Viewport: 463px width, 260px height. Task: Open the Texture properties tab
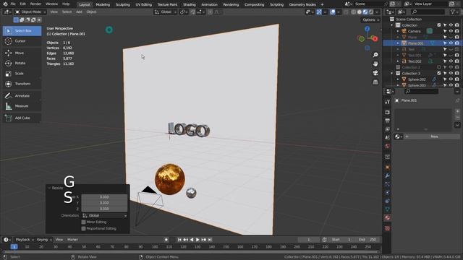[x=388, y=228]
